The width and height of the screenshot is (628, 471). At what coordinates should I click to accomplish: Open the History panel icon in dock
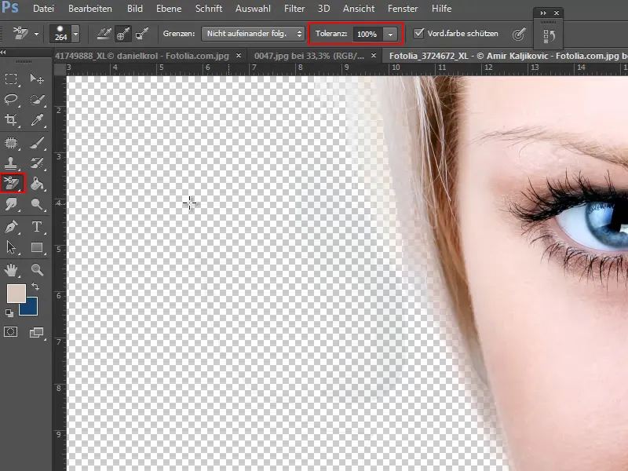(x=548, y=36)
